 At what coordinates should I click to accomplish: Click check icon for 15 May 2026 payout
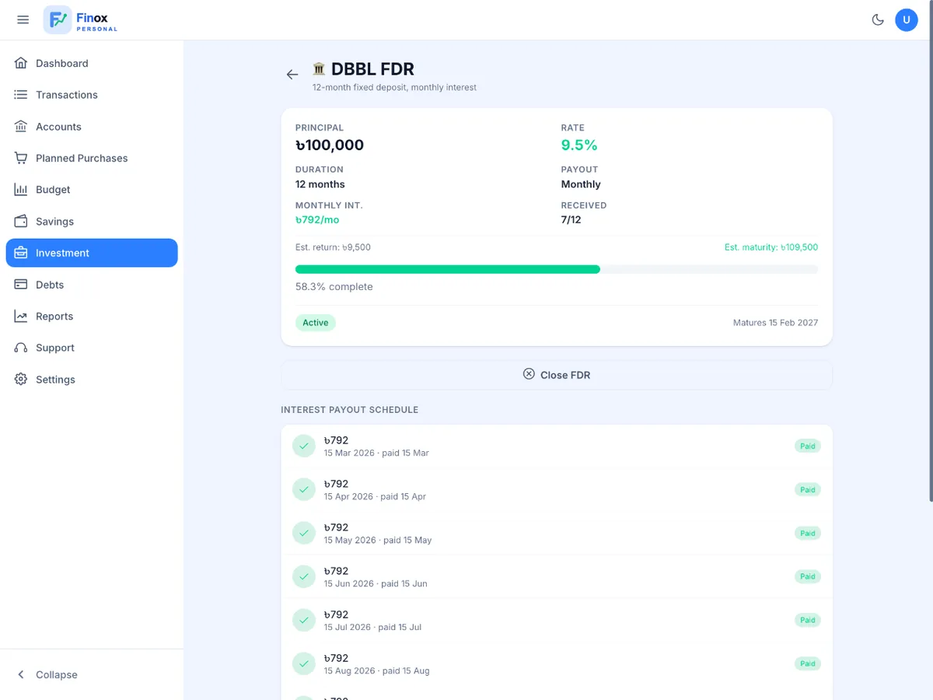pos(304,534)
